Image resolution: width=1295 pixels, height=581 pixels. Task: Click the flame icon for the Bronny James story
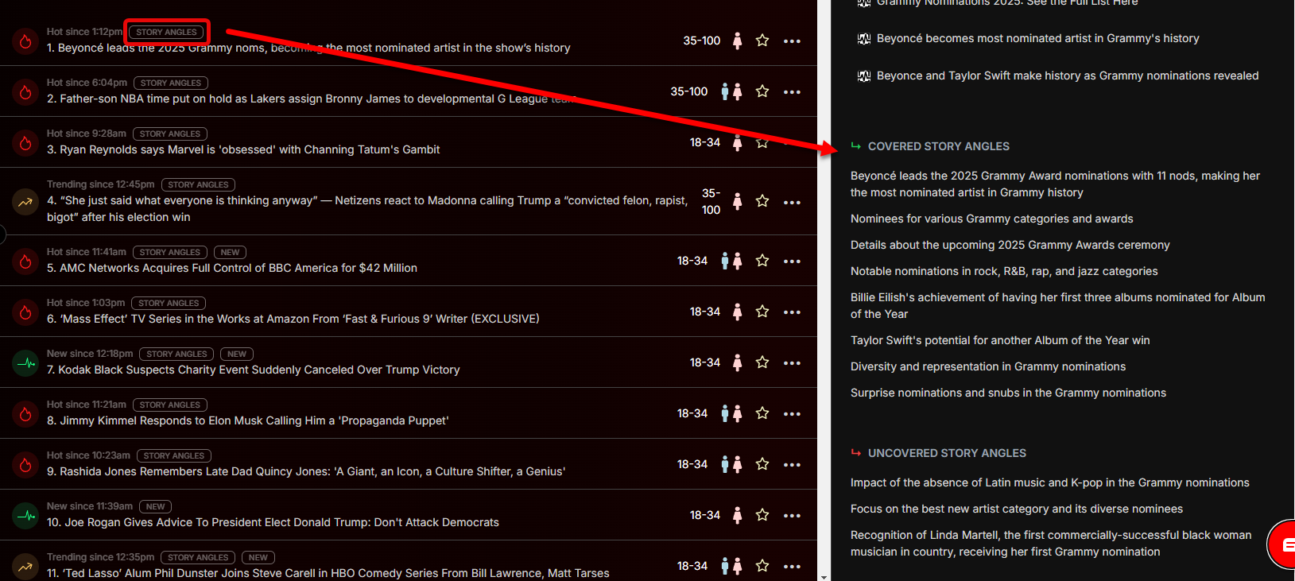pos(25,92)
